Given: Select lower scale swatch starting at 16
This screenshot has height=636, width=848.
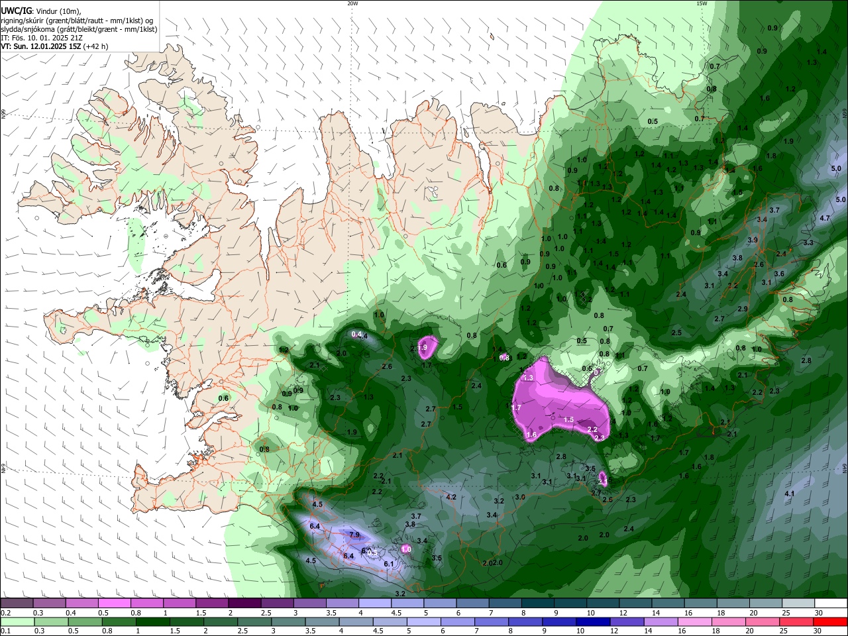Looking at the screenshot, I should pyautogui.click(x=694, y=622).
